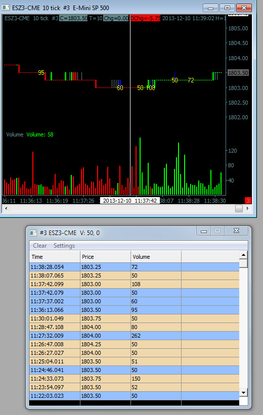
Task: Click the 2013-12-10 11:37:42 time label
Action: pyautogui.click(x=130, y=201)
